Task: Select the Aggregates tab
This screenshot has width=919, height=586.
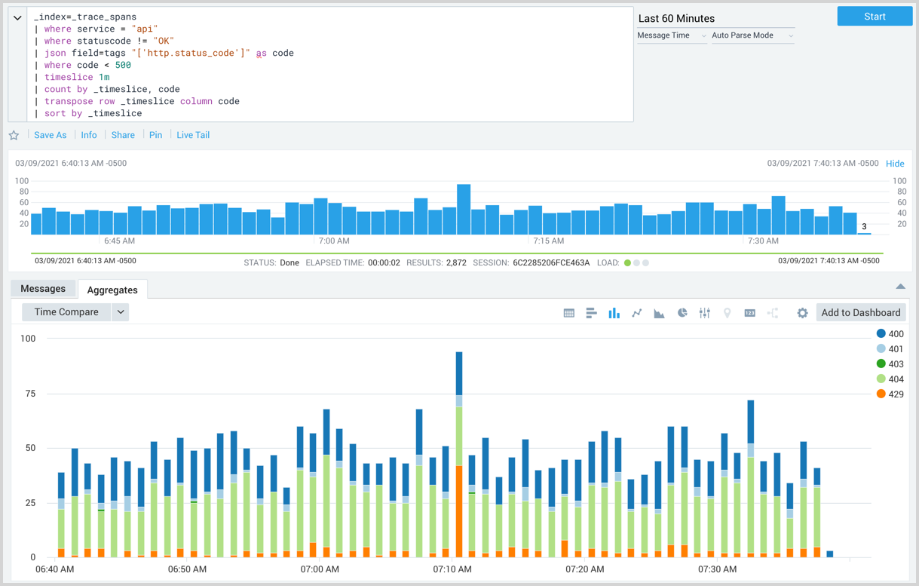Action: [112, 289]
